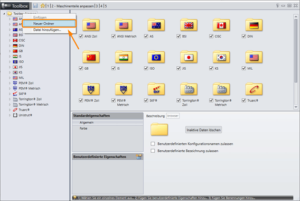The width and height of the screenshot is (300, 201).
Task: Open the Torrington Zoll folder icon
Action: coord(189,89)
